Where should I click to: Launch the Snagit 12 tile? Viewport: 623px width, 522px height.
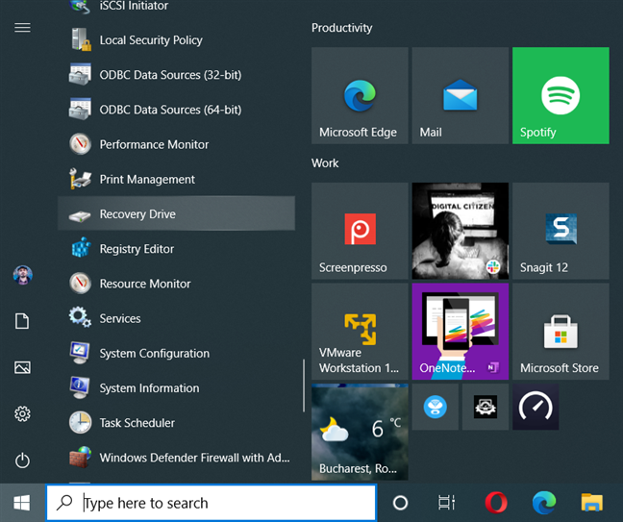tap(561, 231)
